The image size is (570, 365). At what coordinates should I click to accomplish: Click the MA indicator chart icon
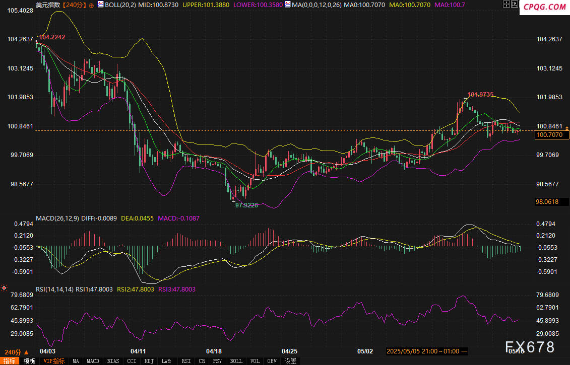click(x=288, y=5)
